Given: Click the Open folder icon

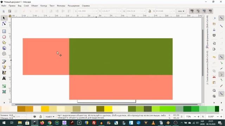Looking at the screenshot, I should pos(214,24).
